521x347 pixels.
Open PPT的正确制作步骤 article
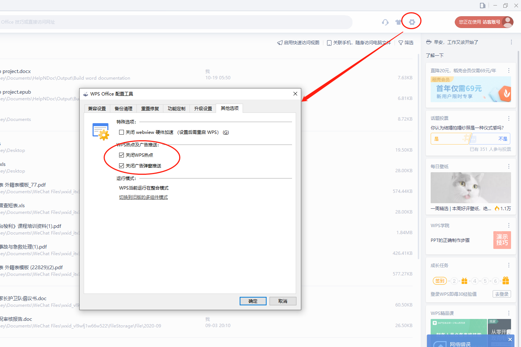(x=450, y=240)
